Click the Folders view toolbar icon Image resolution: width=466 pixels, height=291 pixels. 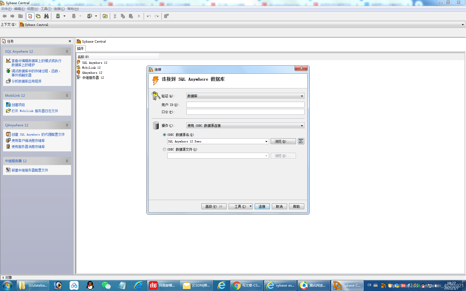[x=38, y=16]
